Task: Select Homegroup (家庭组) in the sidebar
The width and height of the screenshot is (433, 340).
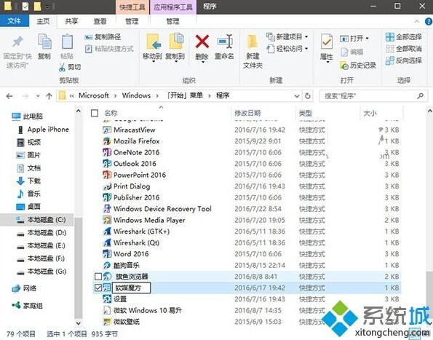Action: point(27,306)
